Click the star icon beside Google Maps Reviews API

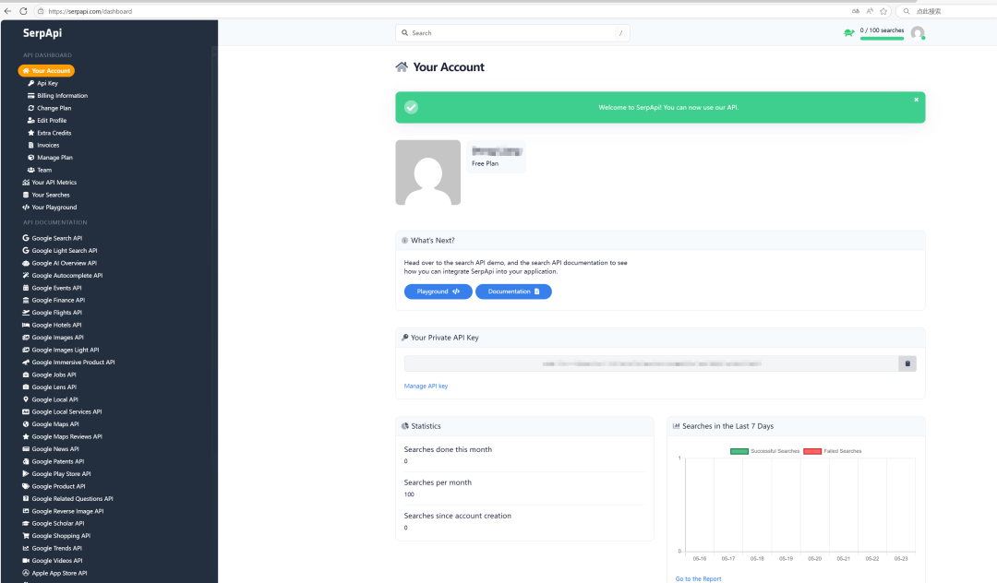26,436
